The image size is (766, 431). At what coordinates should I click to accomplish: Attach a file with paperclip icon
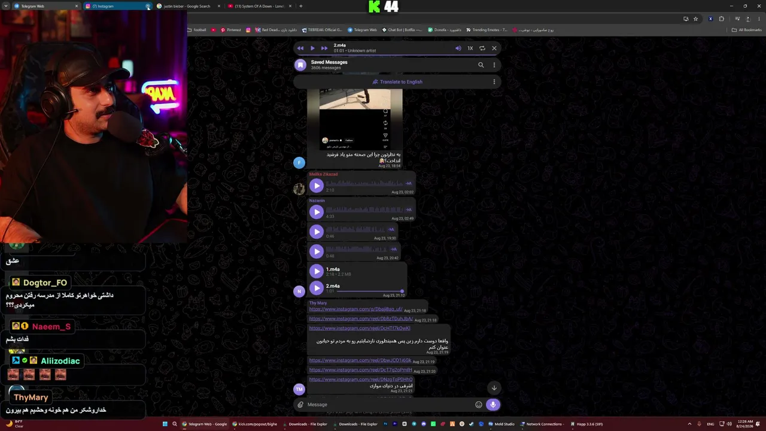pyautogui.click(x=300, y=405)
